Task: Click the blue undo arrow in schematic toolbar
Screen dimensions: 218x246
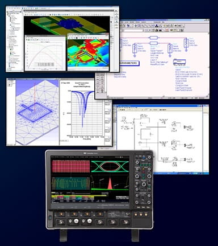Action: click(x=128, y=26)
